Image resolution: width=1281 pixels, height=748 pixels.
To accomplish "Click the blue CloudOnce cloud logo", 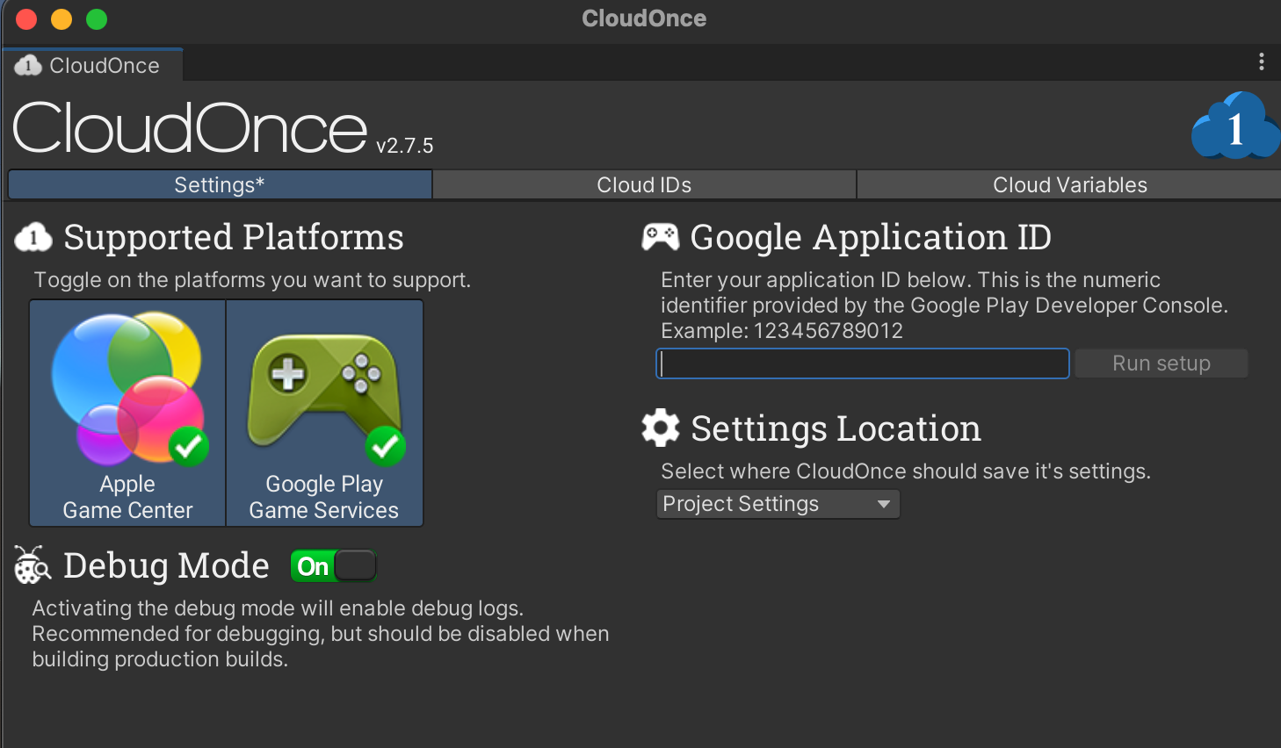I will tap(1235, 126).
